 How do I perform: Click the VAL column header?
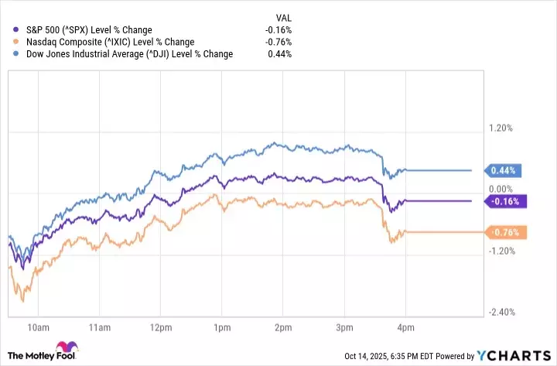(283, 17)
